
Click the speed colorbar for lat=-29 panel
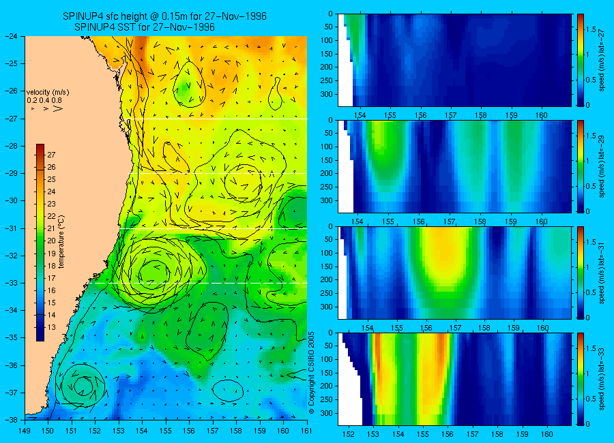pyautogui.click(x=580, y=166)
